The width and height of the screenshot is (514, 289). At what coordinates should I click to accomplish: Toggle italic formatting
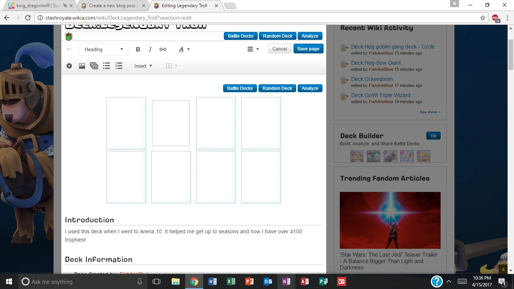pos(150,49)
